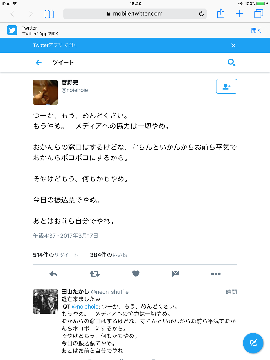This screenshot has width=270, height=360.
Task: Follow @noiehoie with the add-user button
Action: (x=226, y=86)
